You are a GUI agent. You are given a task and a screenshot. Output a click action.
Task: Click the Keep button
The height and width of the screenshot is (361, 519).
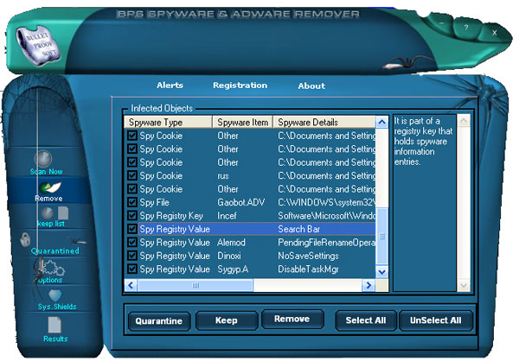point(227,320)
